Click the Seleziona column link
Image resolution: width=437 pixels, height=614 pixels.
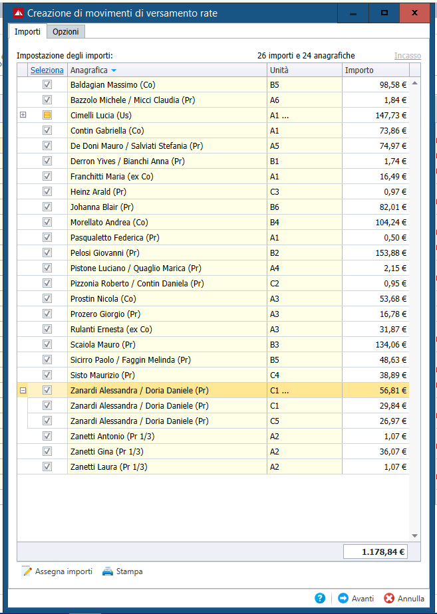tap(47, 70)
